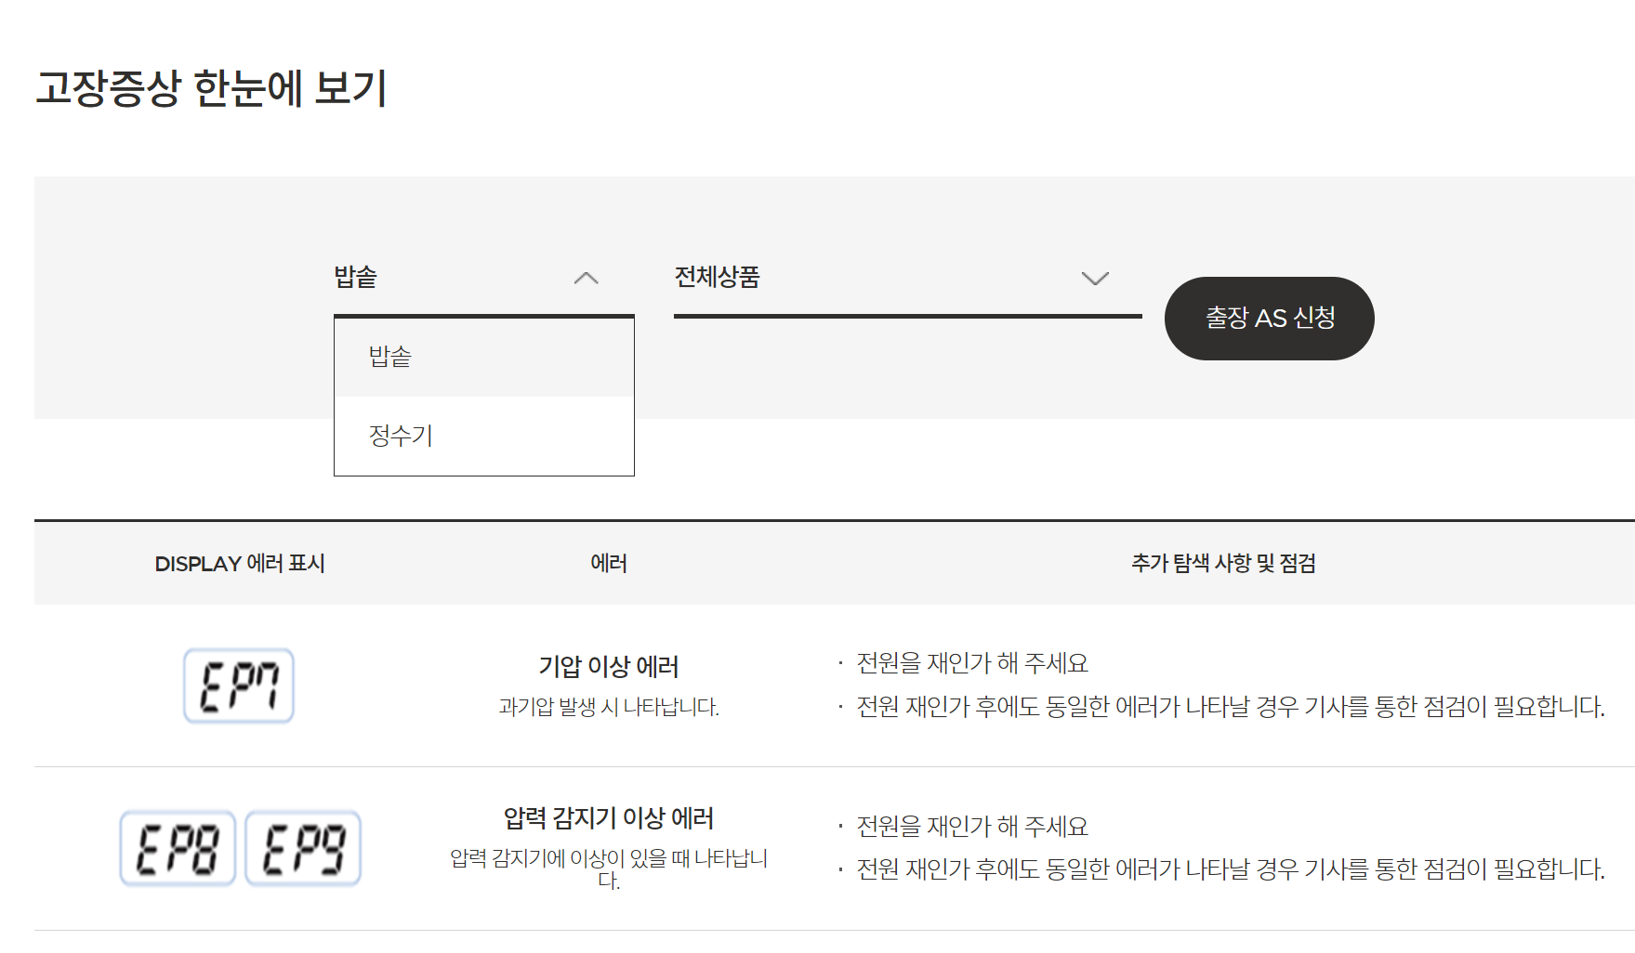Click the EP7 error display image

(x=239, y=687)
